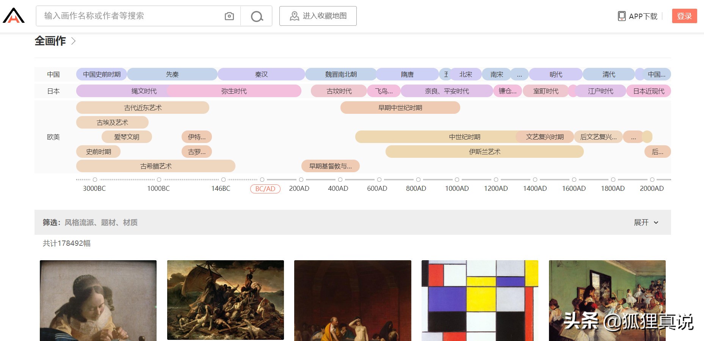Click the site logo icon
Screen dimensions: 704x341
tap(14, 16)
